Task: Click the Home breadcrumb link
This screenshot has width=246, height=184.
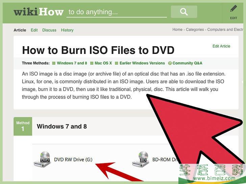Action: 177,30
